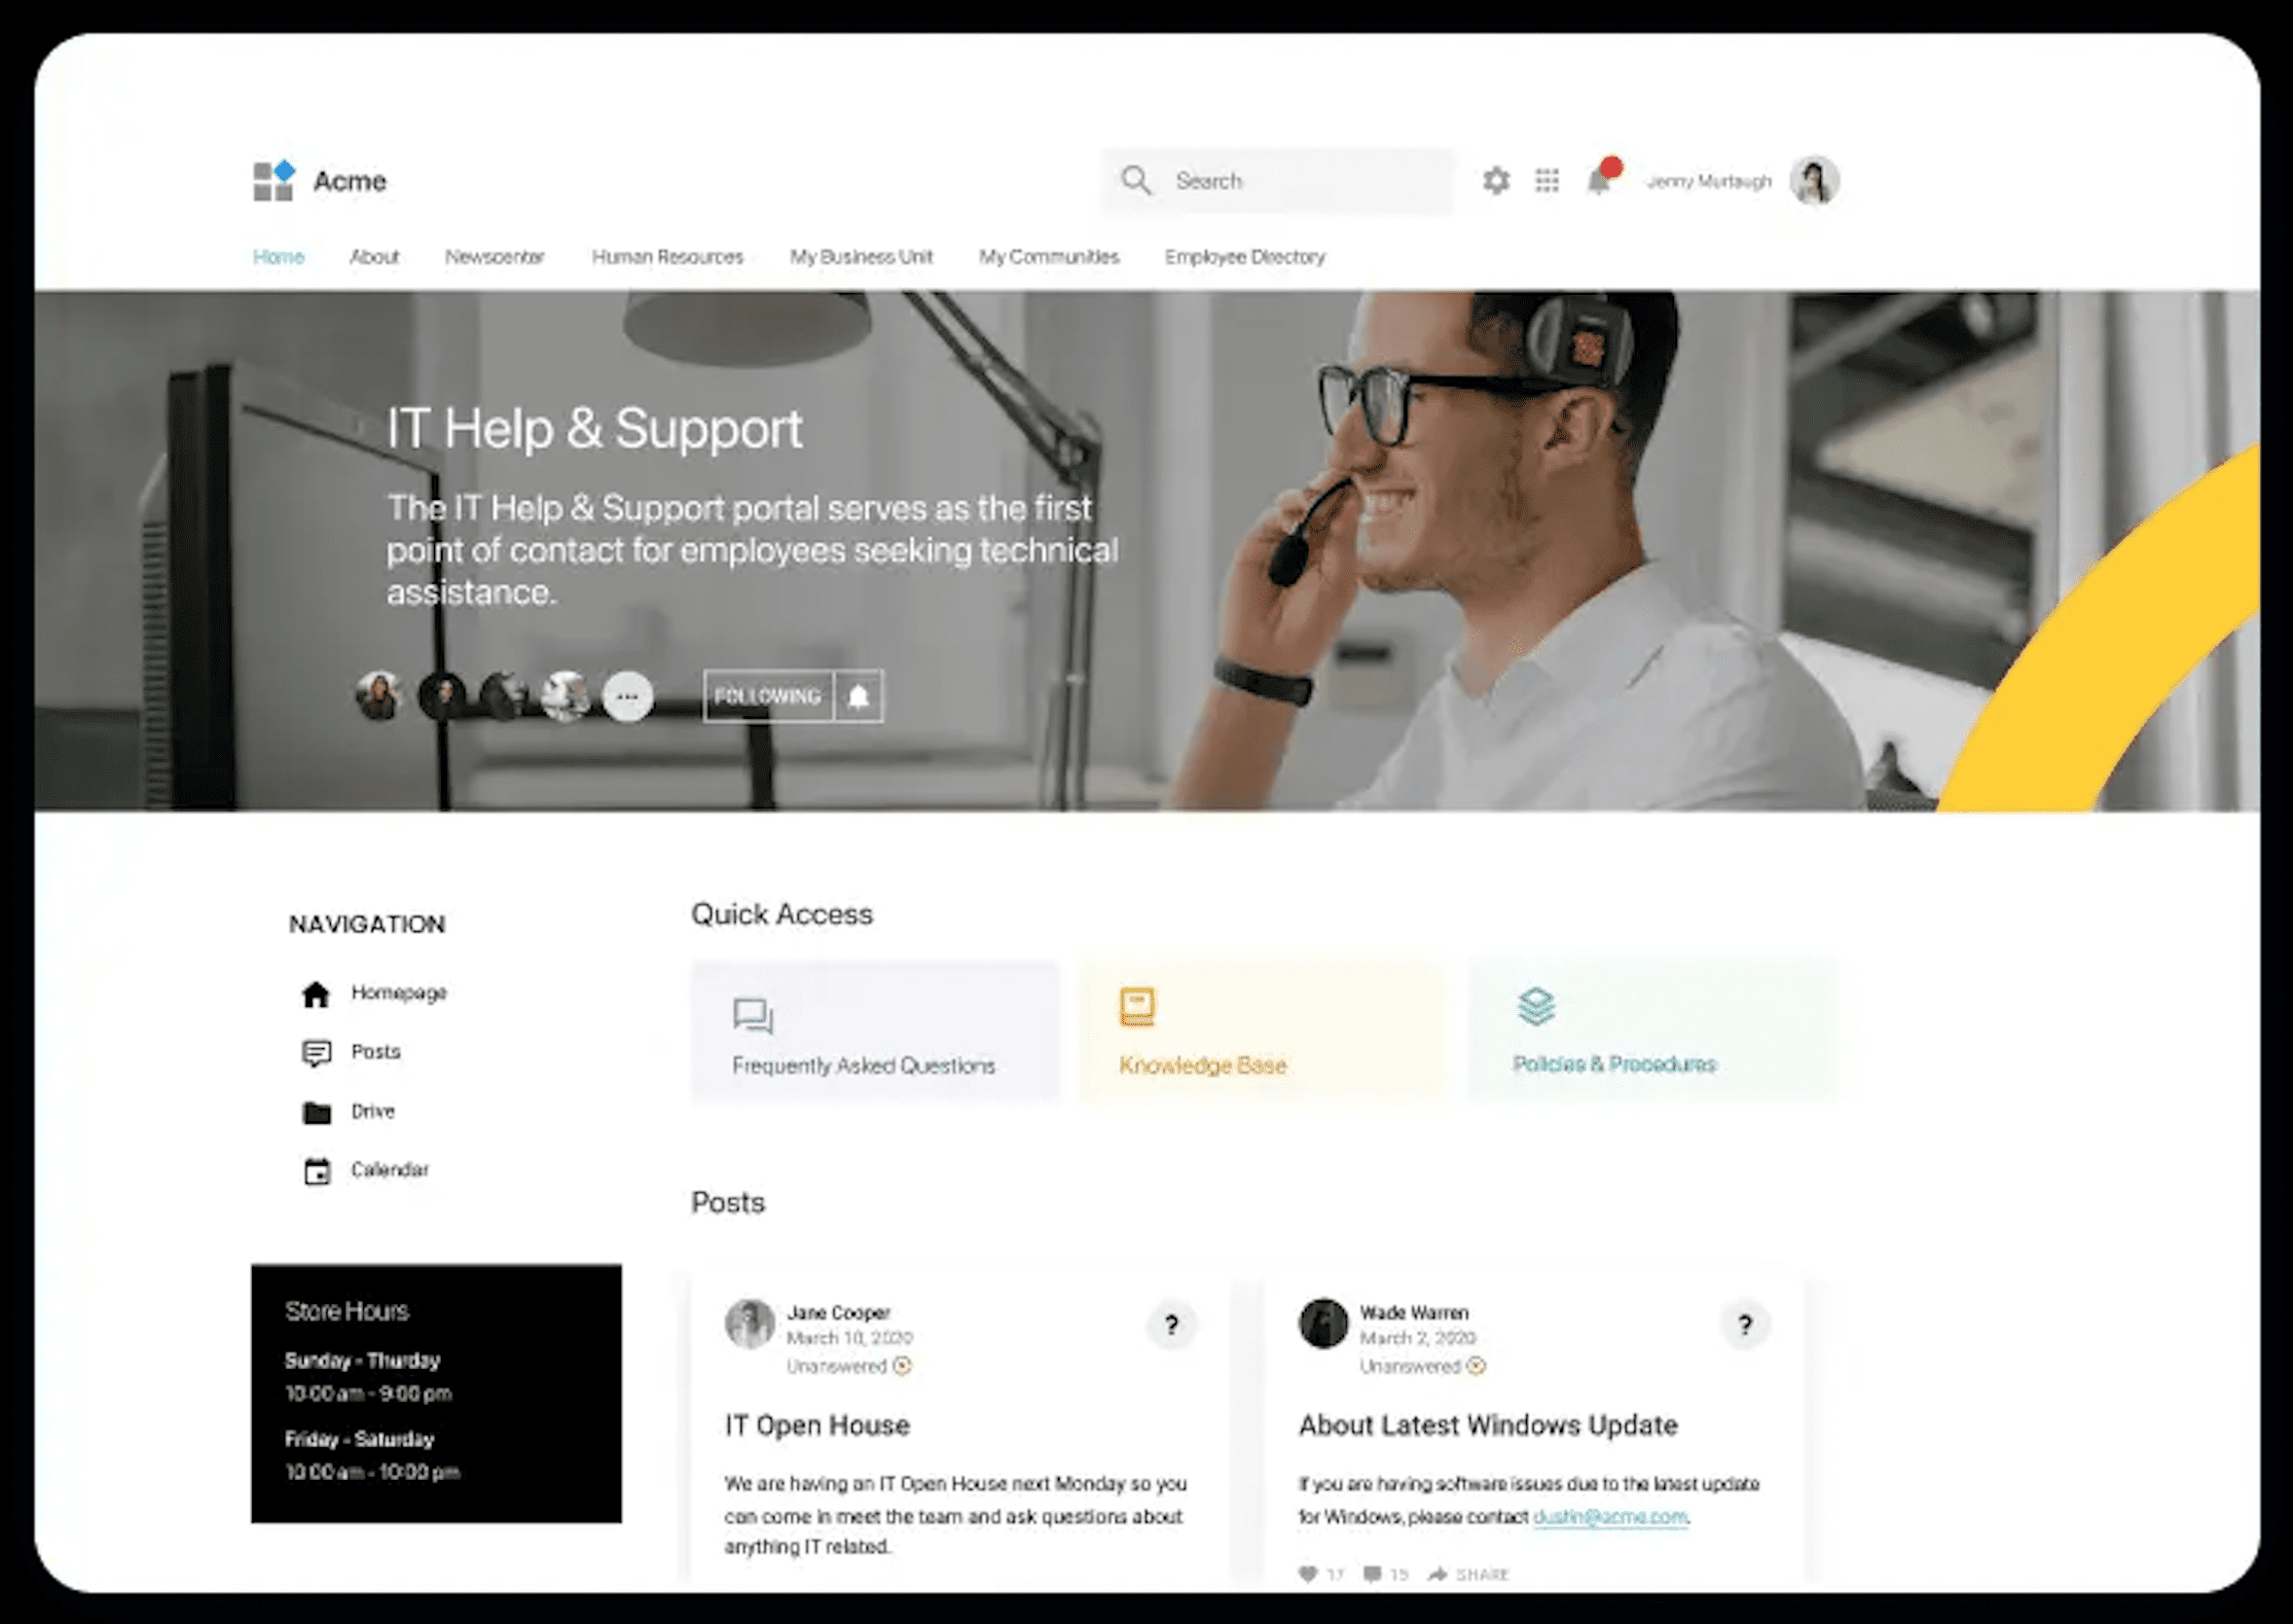The width and height of the screenshot is (2293, 1624).
Task: Check the notifications bell with red badge
Action: (1601, 178)
